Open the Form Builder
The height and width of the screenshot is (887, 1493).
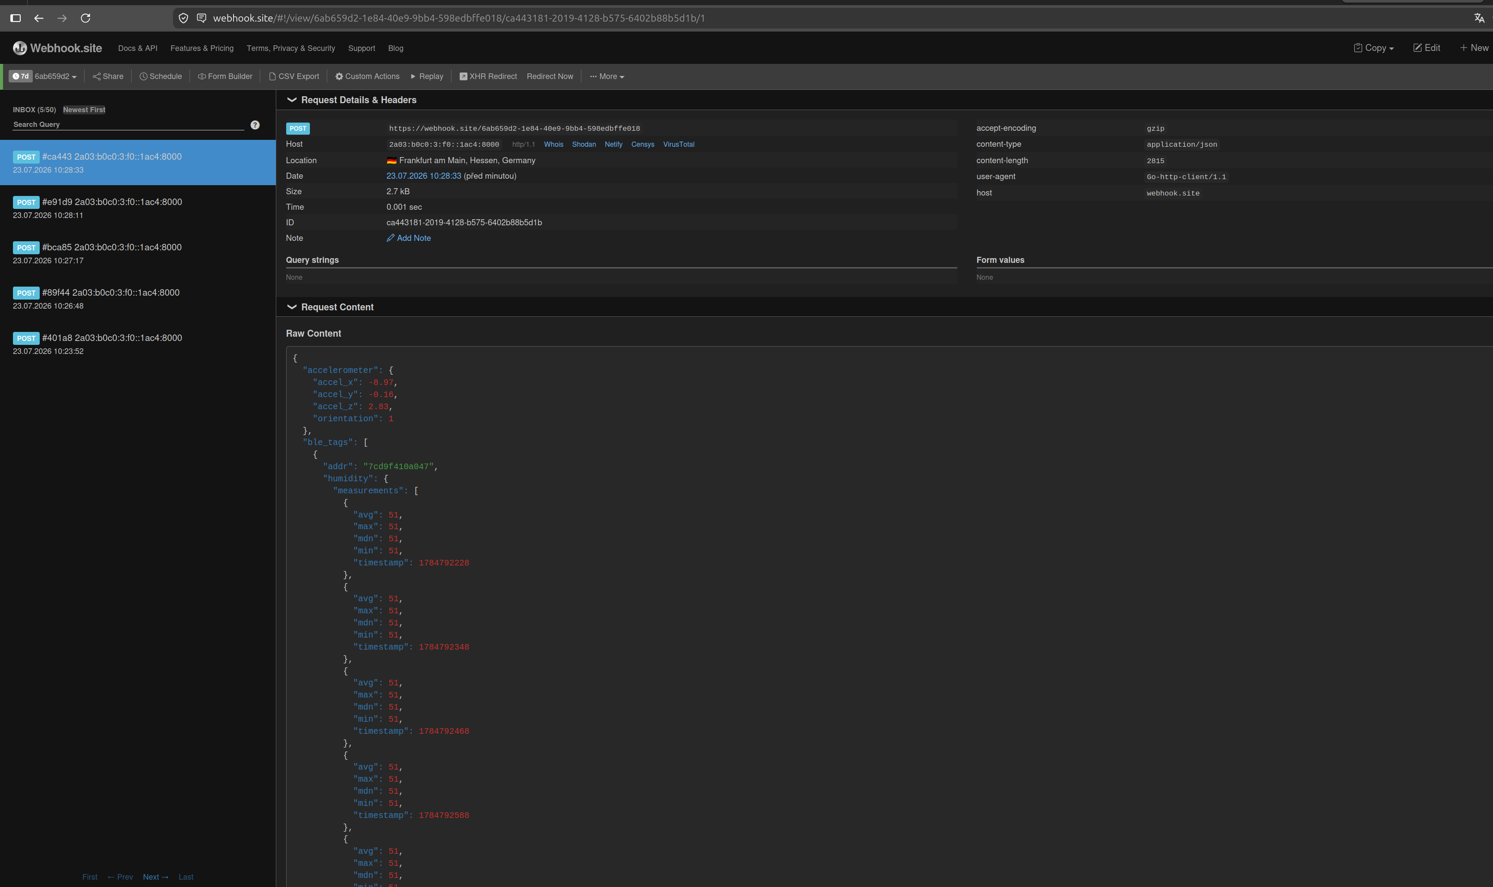[225, 76]
